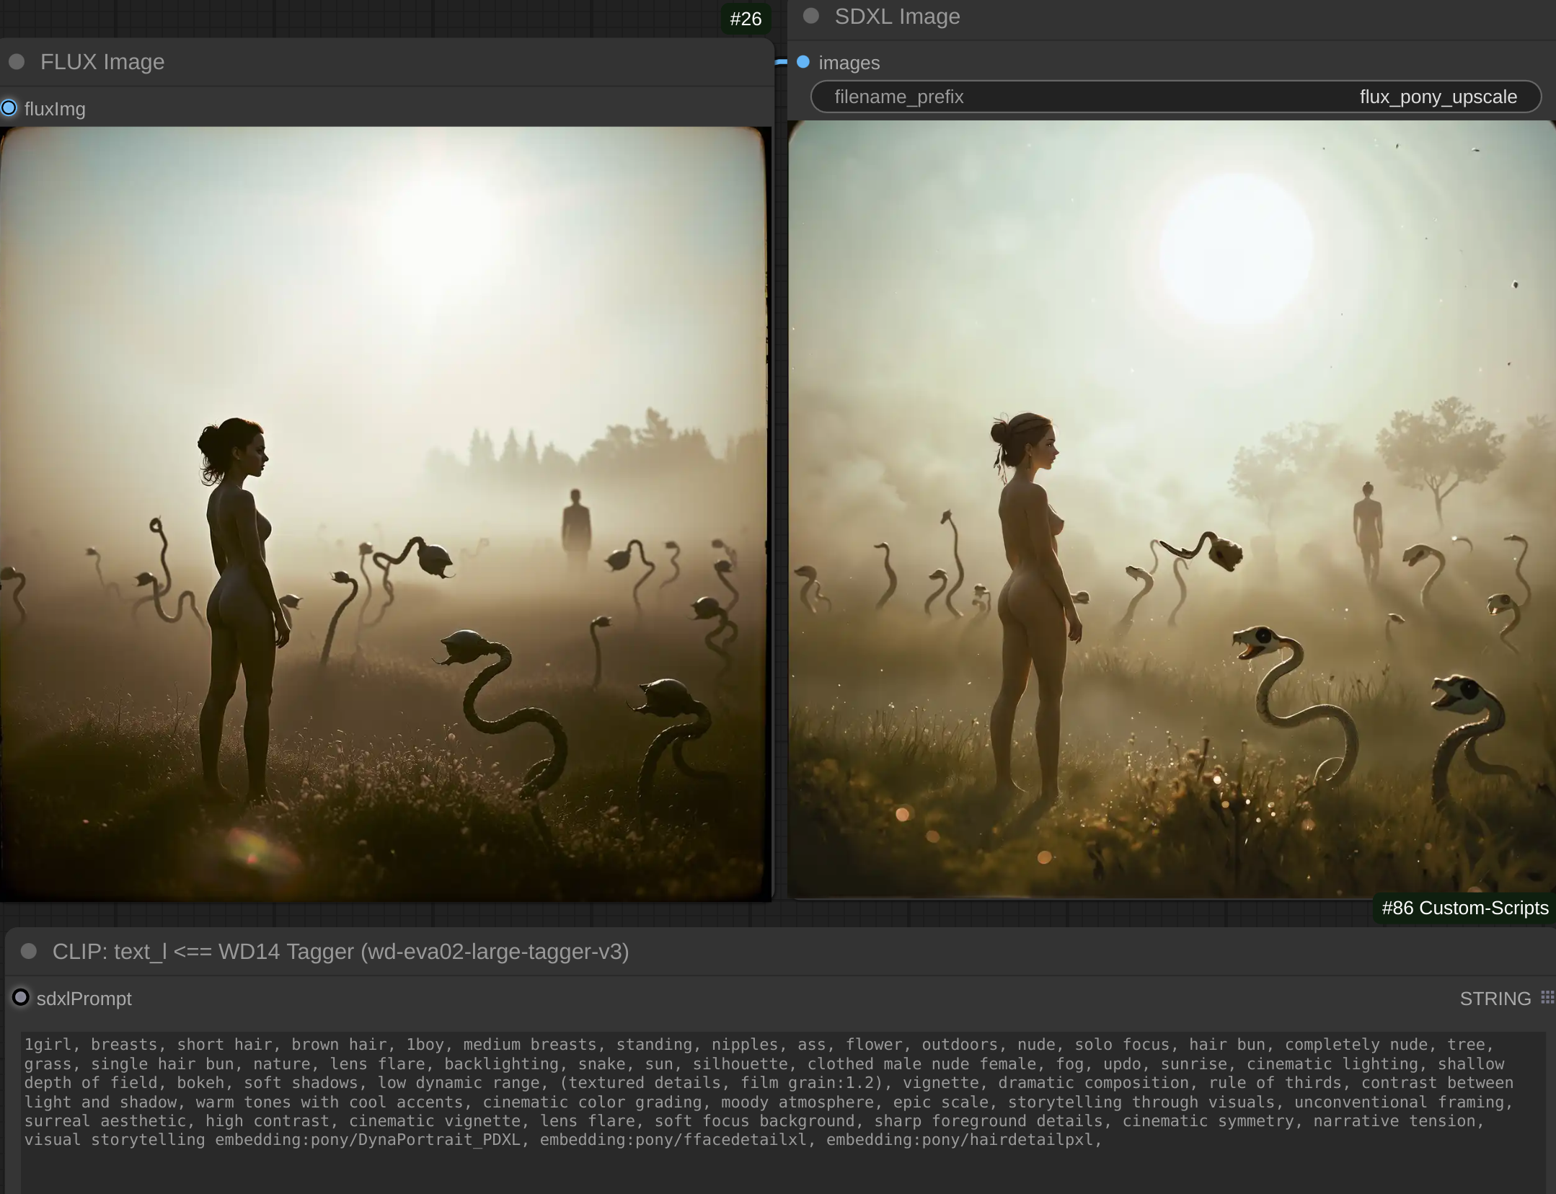Viewport: 1556px width, 1194px height.
Task: Collapse the CLIP WD14 Tagger node dot
Action: click(x=29, y=951)
